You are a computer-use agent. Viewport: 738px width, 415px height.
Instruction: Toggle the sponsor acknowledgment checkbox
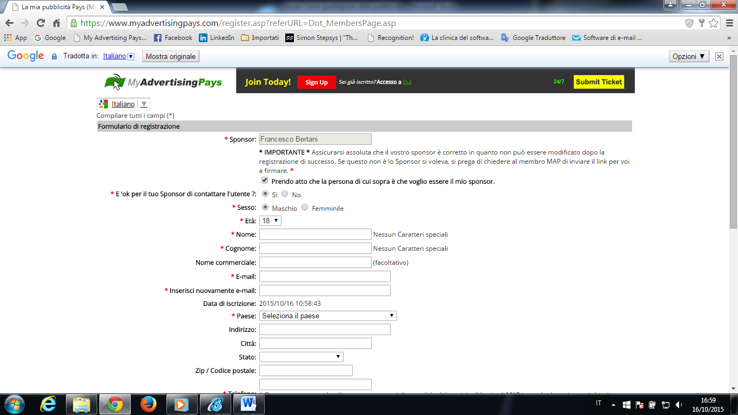(265, 180)
